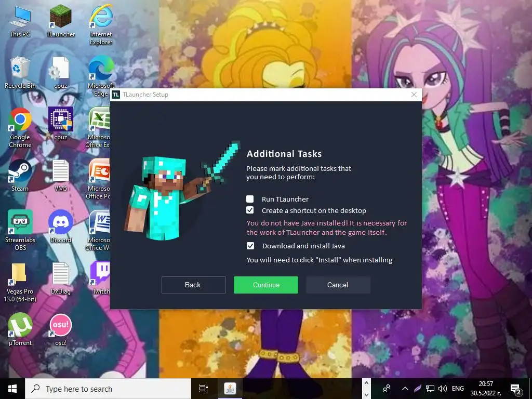Click the feather icon in system tray
532x399 pixels.
418,389
